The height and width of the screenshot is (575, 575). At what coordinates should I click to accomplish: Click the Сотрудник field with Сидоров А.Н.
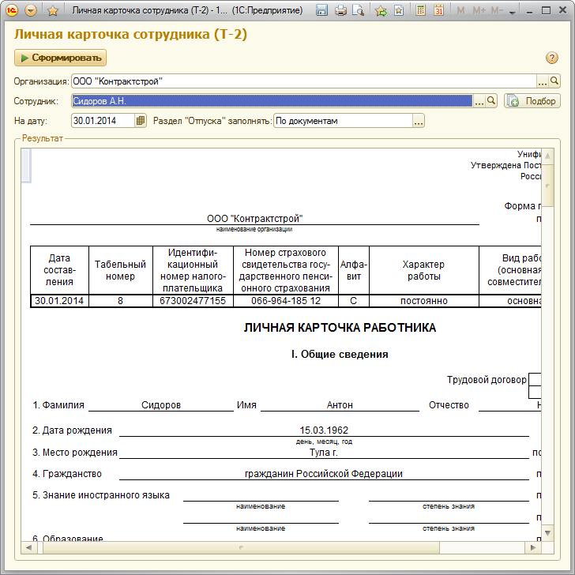272,101
